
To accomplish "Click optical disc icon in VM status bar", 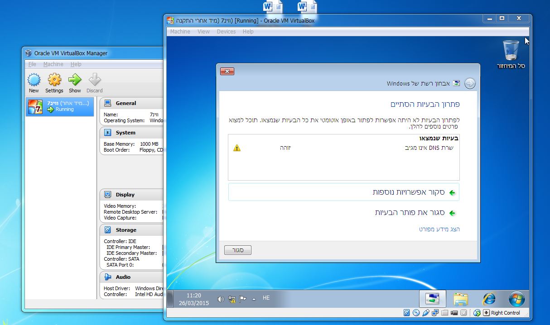I will click(416, 313).
